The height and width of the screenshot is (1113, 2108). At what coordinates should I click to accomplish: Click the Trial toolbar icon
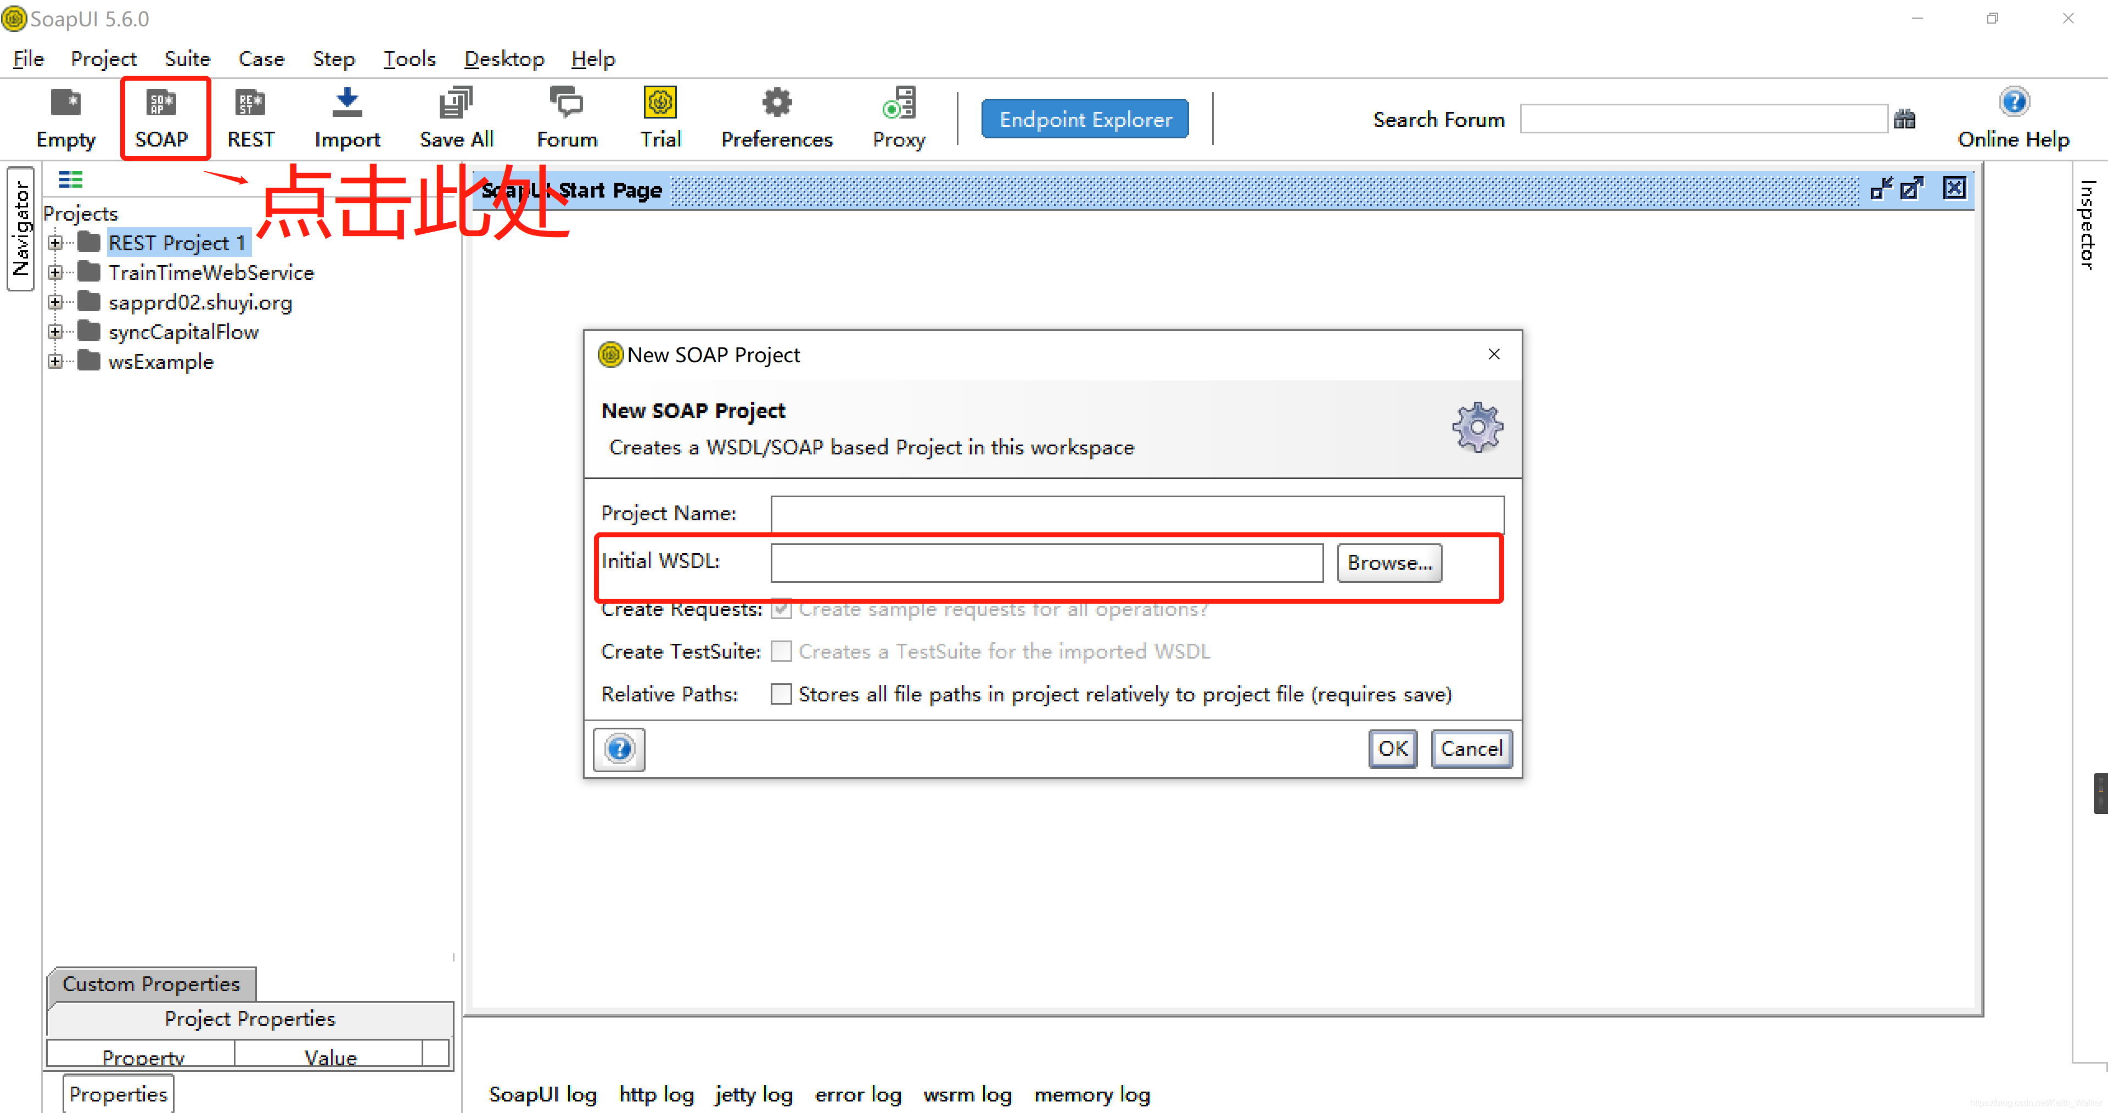[x=660, y=119]
